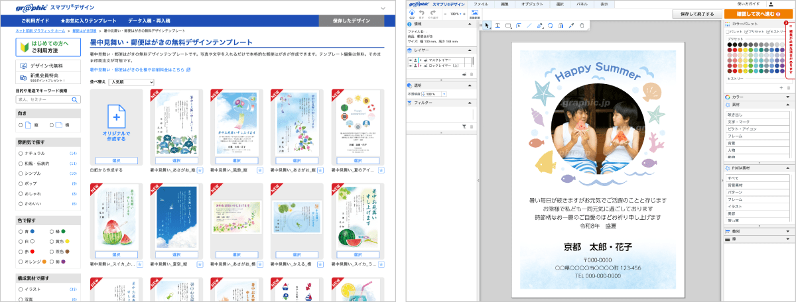
Task: Click the save icon in the editor
Action: pyautogui.click(x=412, y=13)
